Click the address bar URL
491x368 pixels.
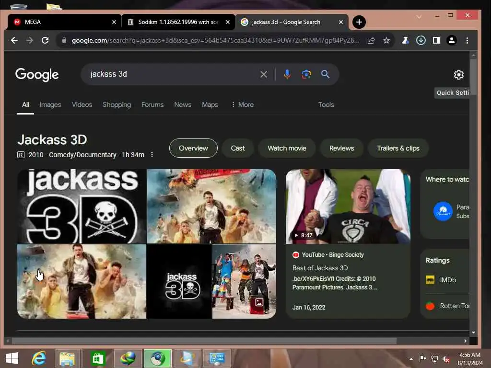(215, 40)
